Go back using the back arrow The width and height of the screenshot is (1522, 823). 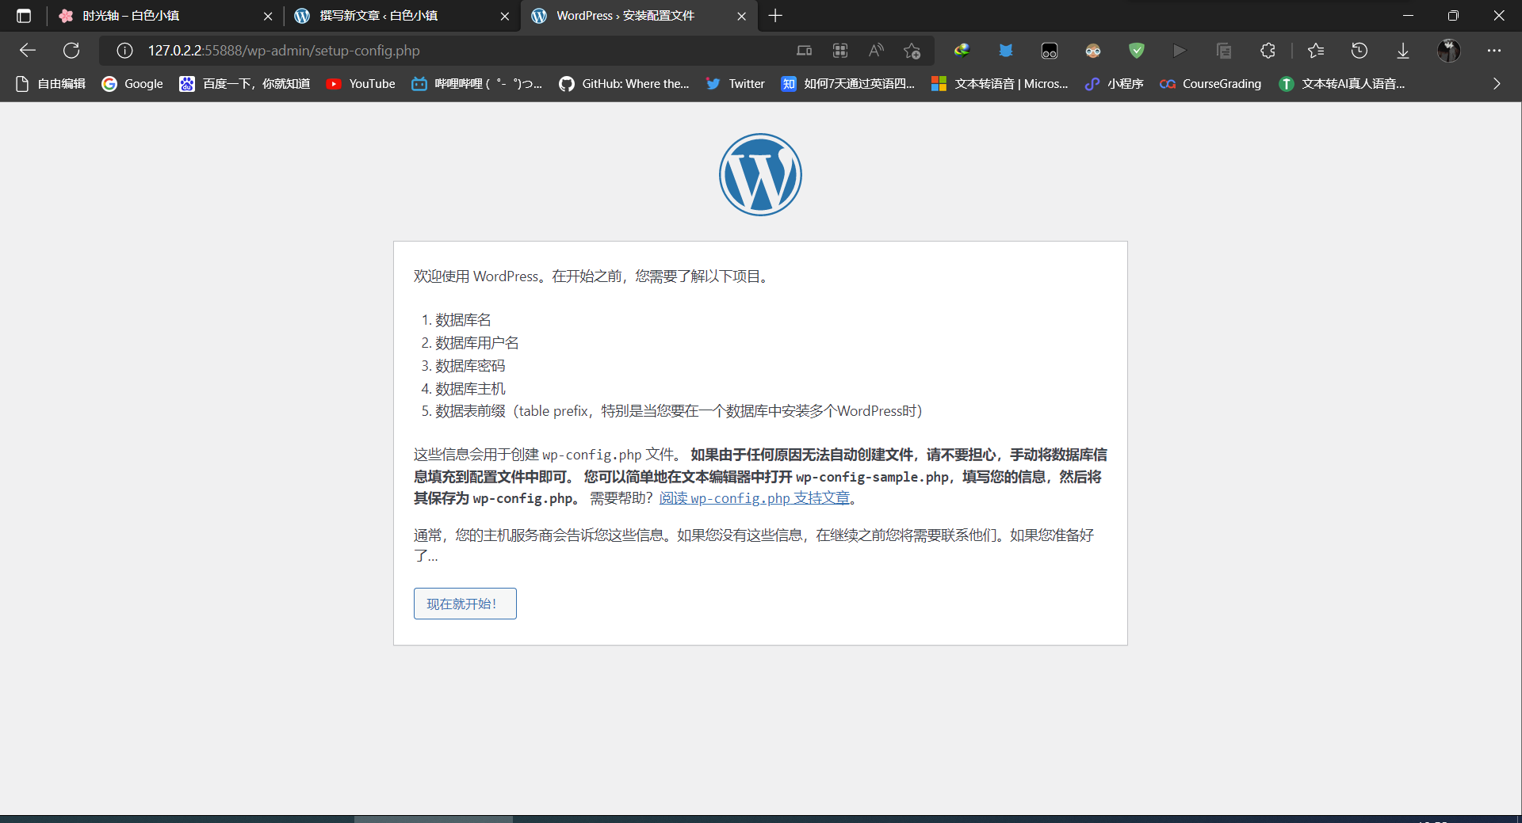pyautogui.click(x=28, y=51)
